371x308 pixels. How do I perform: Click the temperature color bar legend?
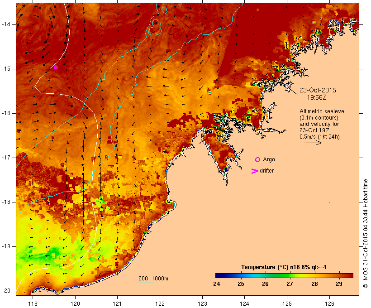[284, 275]
